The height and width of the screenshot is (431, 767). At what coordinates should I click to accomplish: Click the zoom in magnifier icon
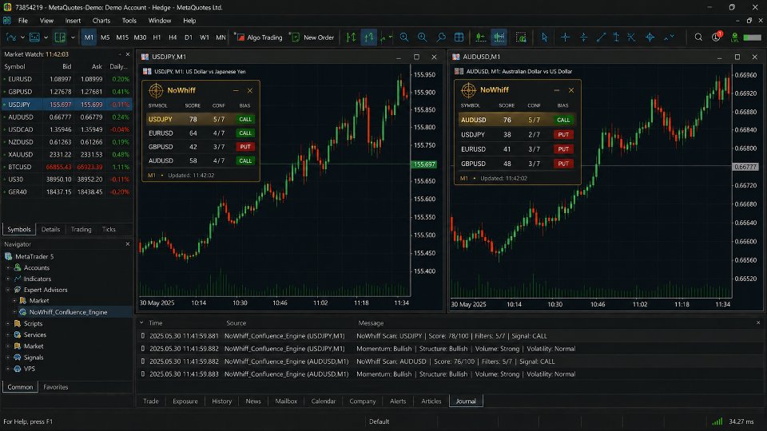coord(404,38)
